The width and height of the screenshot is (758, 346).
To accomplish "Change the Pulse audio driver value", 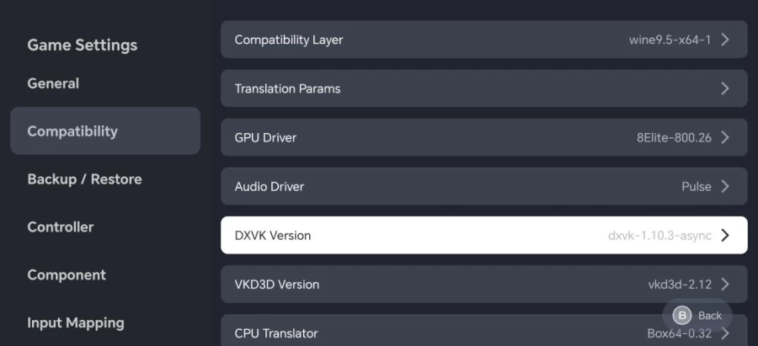I will [x=697, y=187].
